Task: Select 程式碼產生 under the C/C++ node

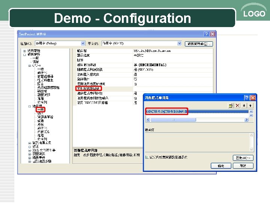Action: tap(45, 80)
